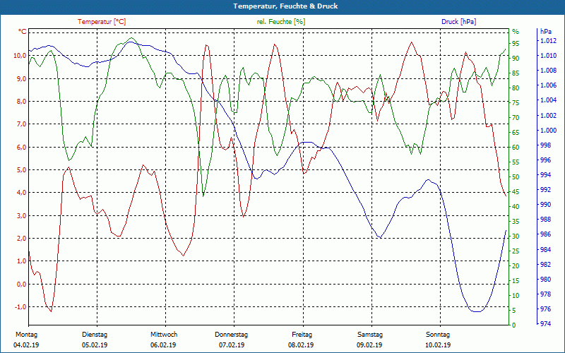
Task: Click the date label 04.02.19
Action: pyautogui.click(x=26, y=345)
